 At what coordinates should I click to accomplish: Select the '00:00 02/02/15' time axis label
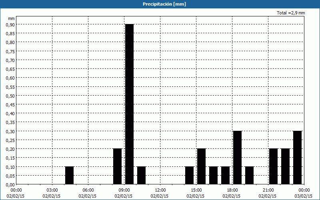pos(16,193)
